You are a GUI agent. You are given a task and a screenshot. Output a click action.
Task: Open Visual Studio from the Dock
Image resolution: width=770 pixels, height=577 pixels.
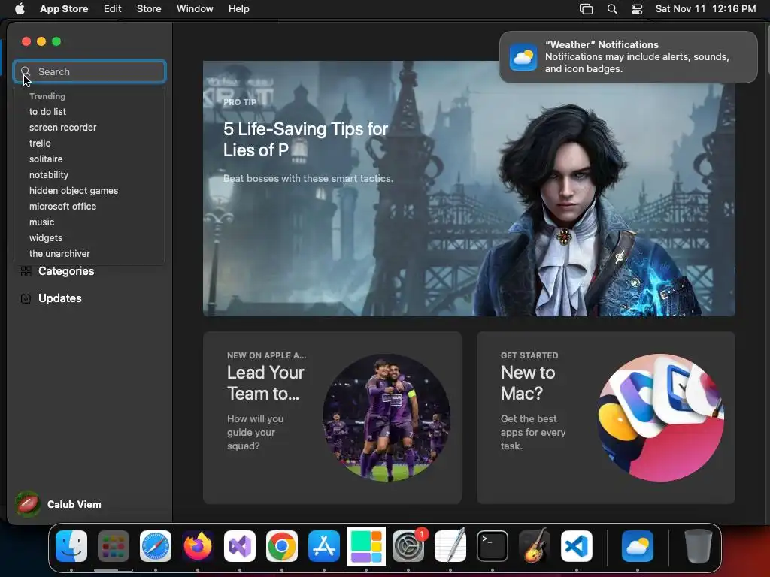[240, 546]
